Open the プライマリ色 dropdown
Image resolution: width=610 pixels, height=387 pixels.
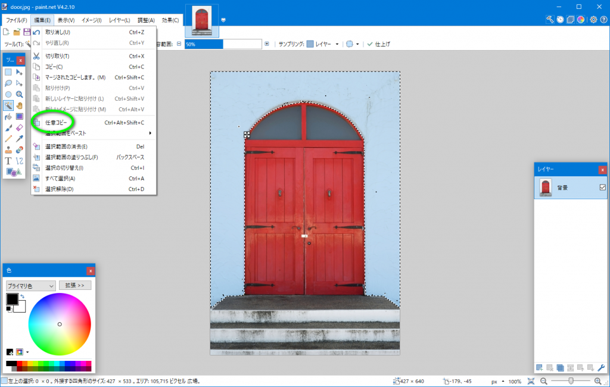pos(30,286)
